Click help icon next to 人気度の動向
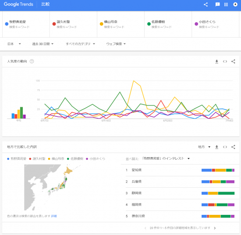 pyautogui.click(x=32, y=61)
